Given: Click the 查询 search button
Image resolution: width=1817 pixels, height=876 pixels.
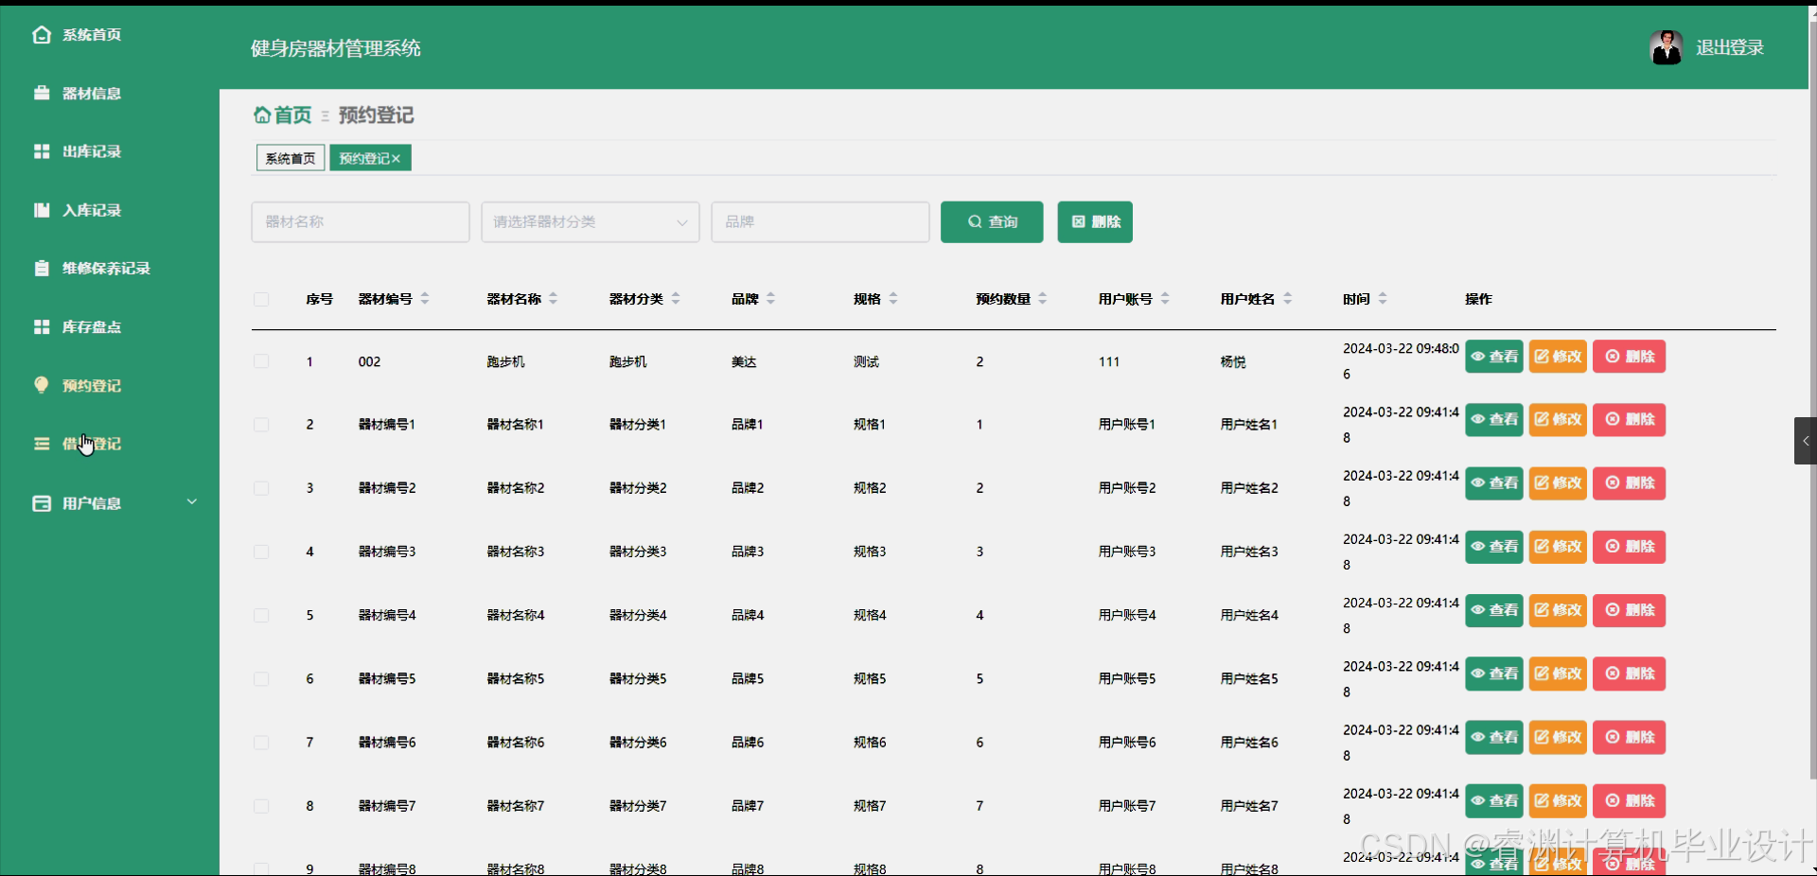Looking at the screenshot, I should 991,221.
